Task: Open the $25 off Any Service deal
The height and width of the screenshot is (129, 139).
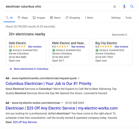Action: (25, 122)
